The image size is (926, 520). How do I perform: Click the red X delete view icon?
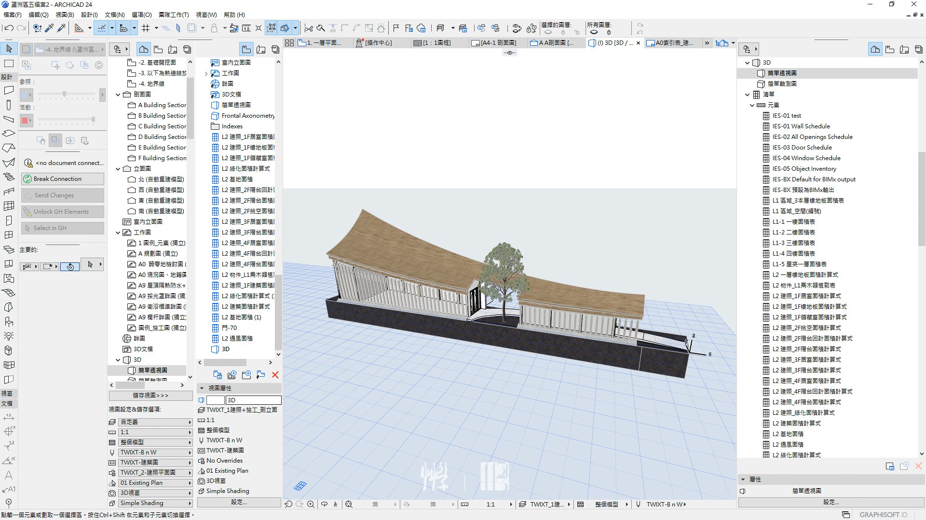275,375
